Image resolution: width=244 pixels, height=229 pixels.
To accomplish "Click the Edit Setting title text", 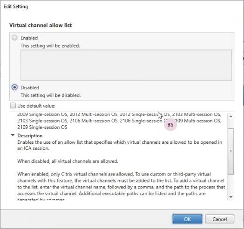I will coord(16,7).
